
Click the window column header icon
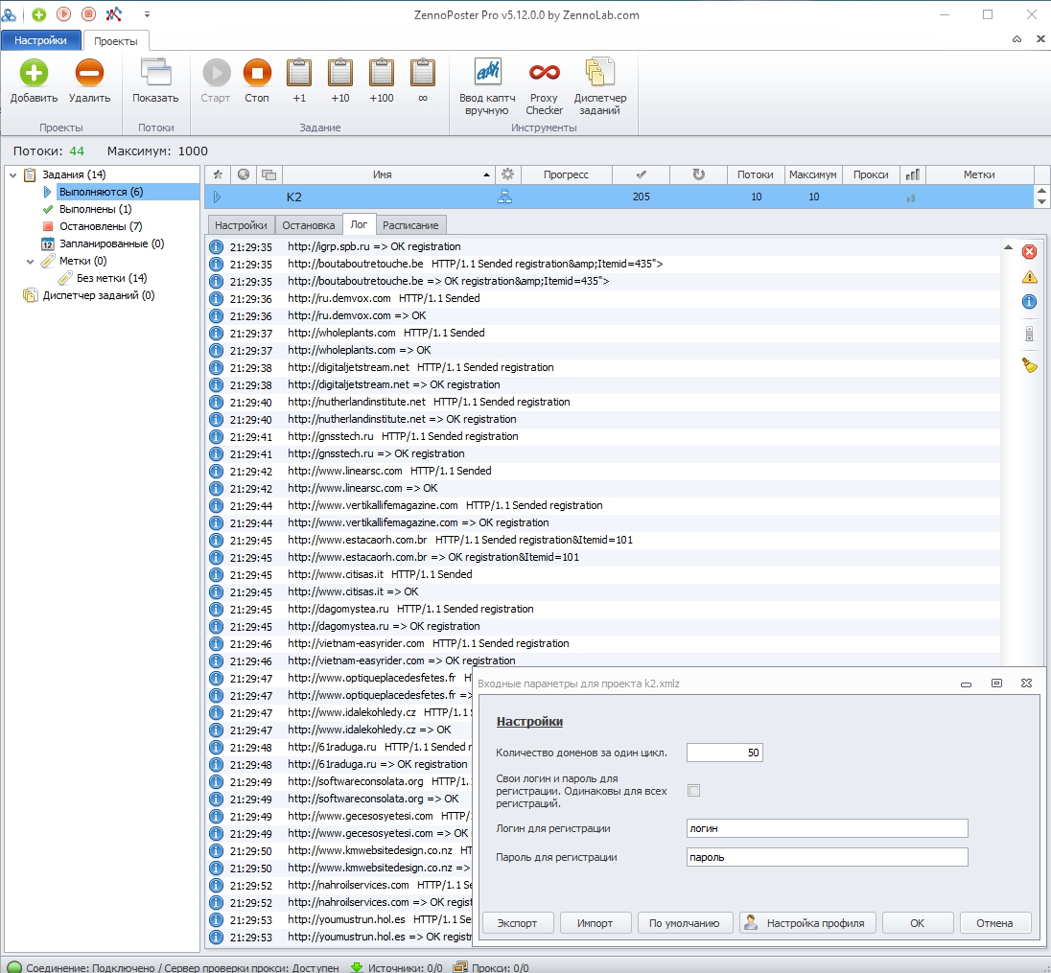click(269, 174)
